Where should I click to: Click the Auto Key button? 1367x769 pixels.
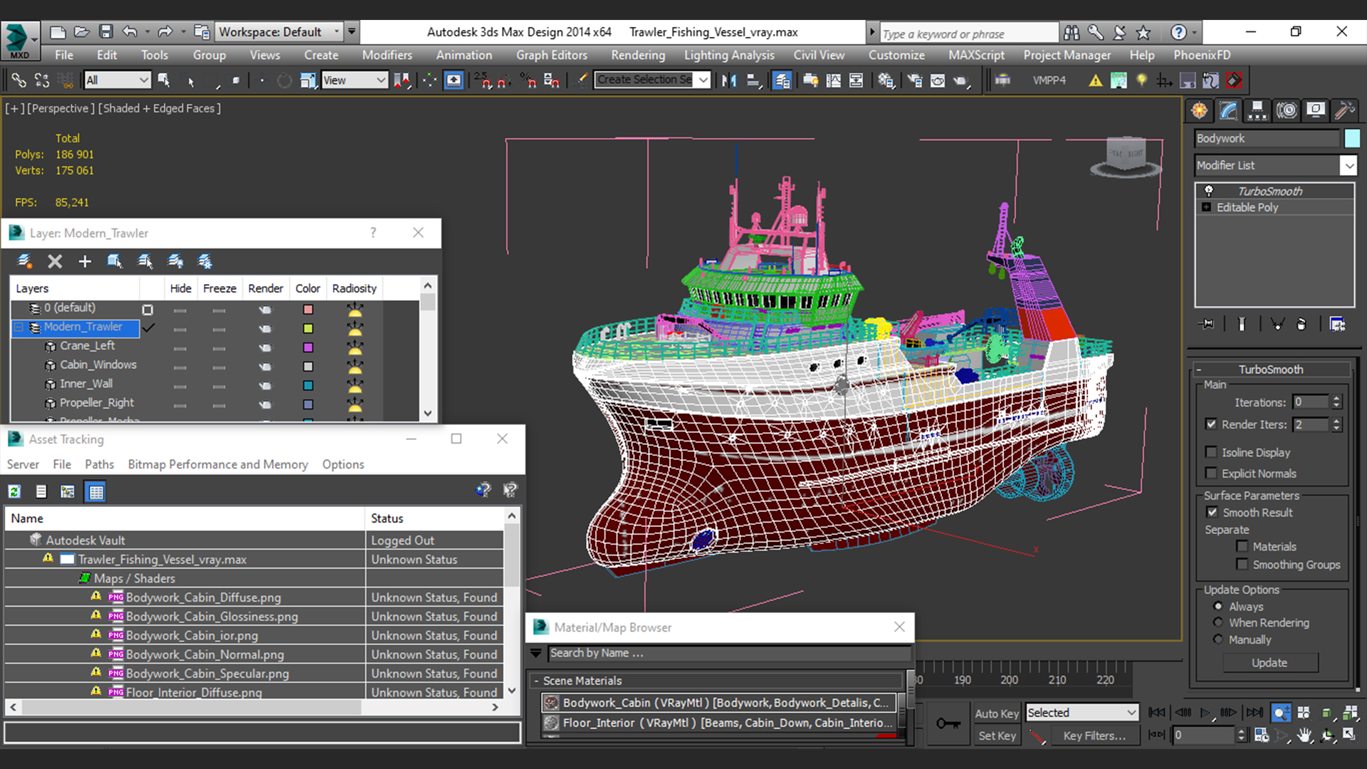point(997,713)
